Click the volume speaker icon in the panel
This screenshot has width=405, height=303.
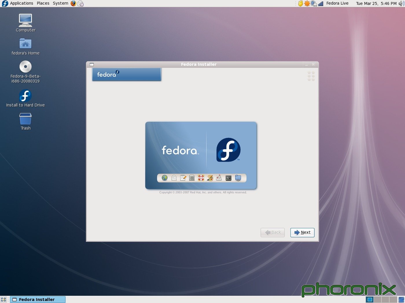402,3
